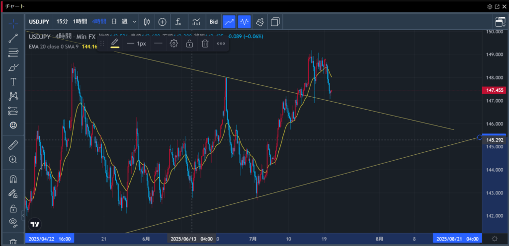The width and height of the screenshot is (509, 246).
Task: Remove drawings with sidebar trash icon
Action: click(x=13, y=242)
